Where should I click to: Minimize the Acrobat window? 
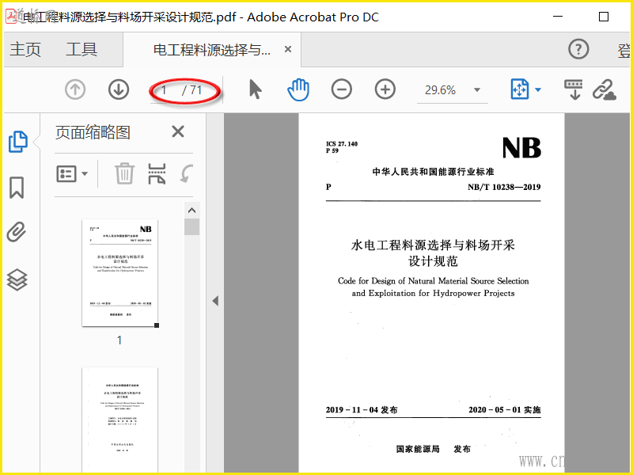pos(558,17)
